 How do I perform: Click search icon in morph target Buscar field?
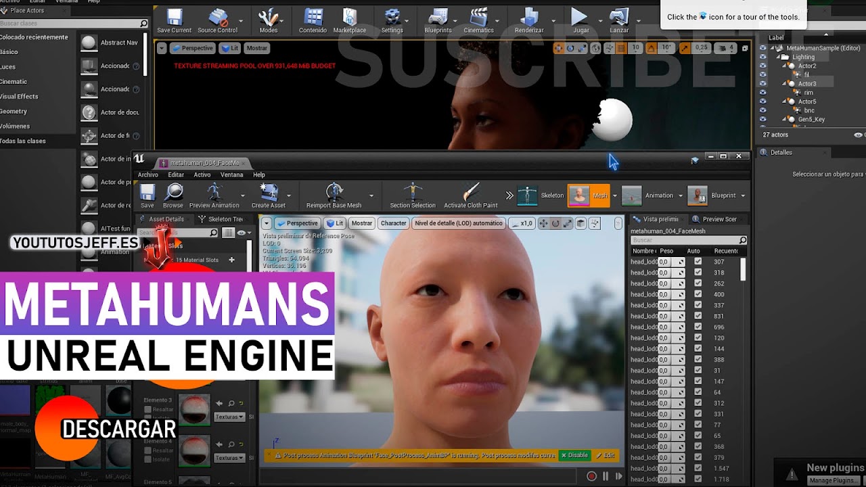click(742, 240)
